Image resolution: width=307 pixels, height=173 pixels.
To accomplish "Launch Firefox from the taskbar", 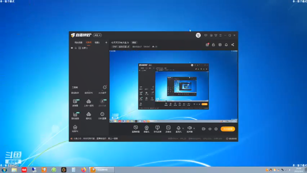I will point(84,170).
